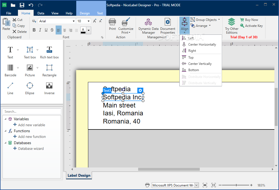Open the Arrange dropdown
This screenshot has width=279, height=190.
[x=210, y=26]
